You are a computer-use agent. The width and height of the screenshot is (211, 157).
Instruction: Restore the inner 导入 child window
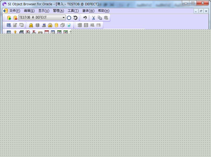coord(201,11)
